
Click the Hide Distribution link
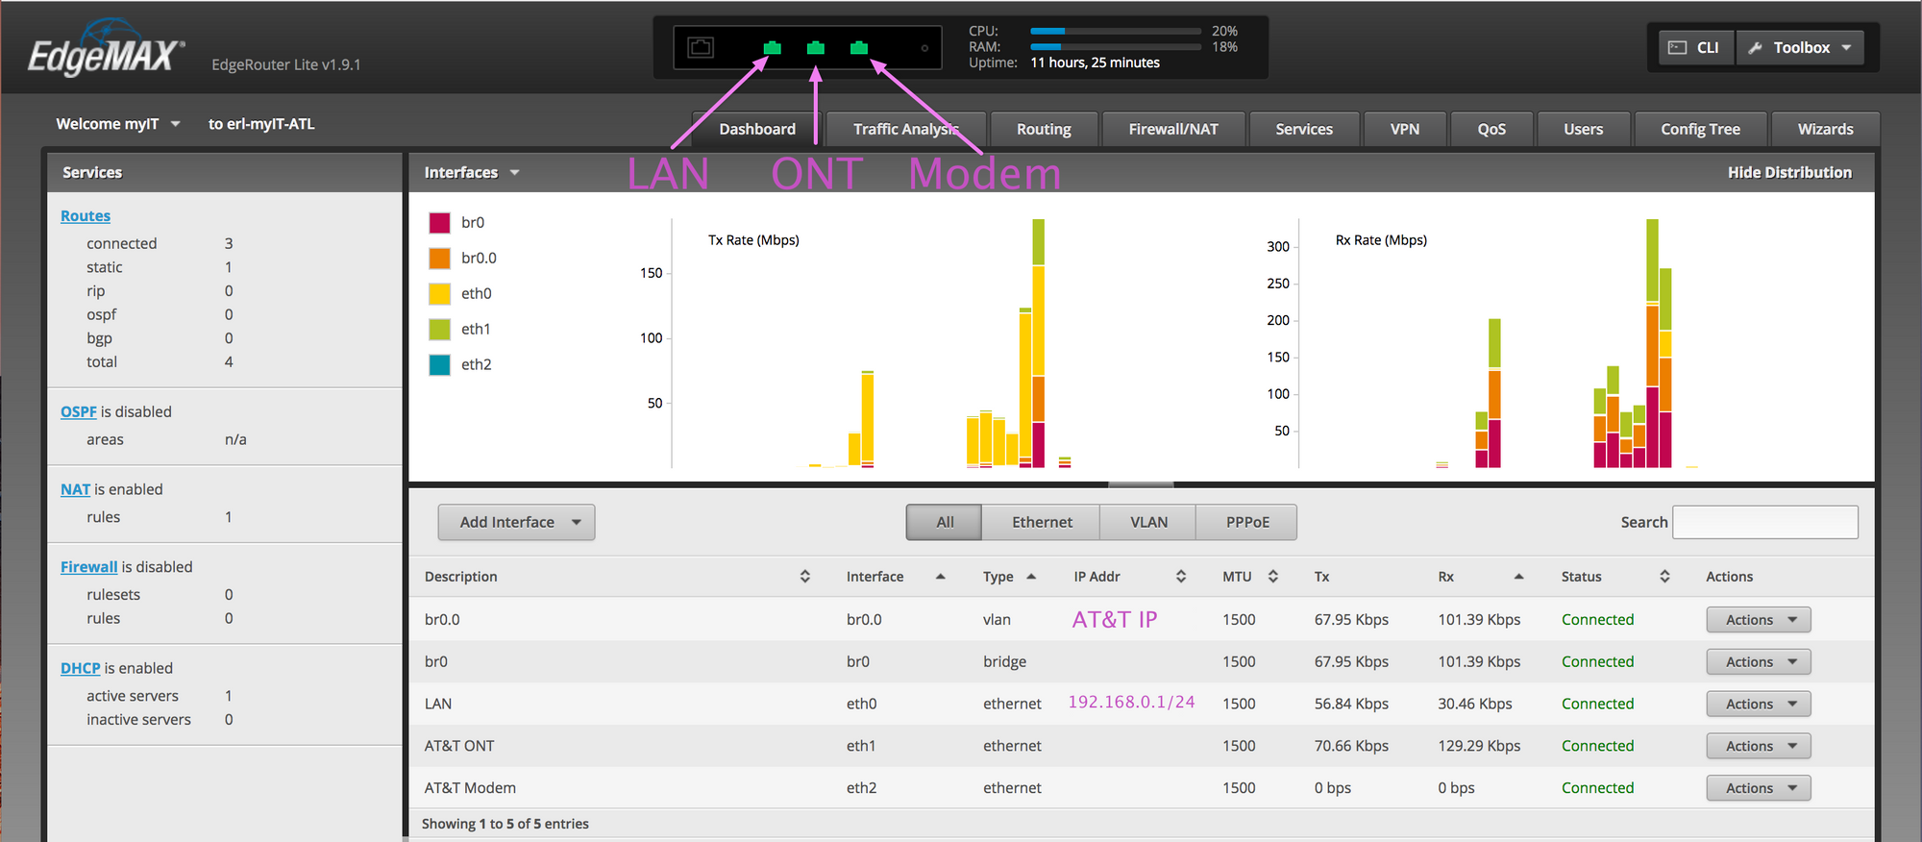click(1788, 172)
